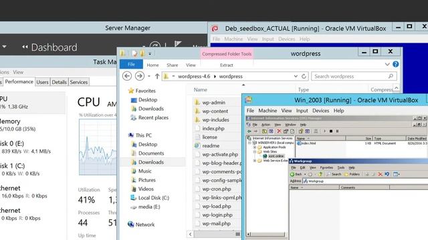Open the Machine menu in Win_2003 VirtualBox window

(x=267, y=111)
